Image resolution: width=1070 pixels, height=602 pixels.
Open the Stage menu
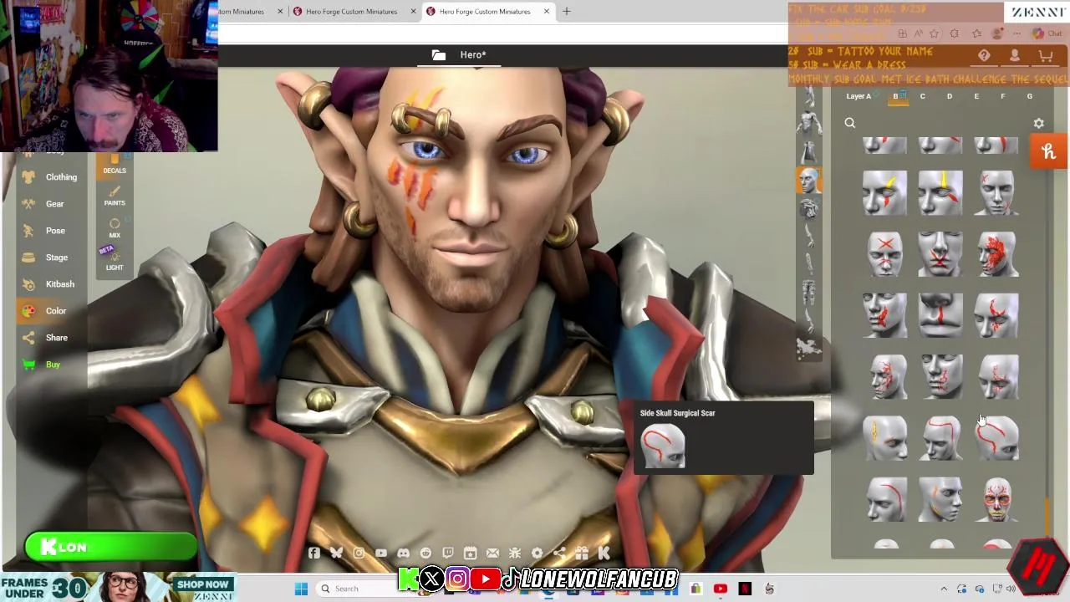(x=45, y=258)
